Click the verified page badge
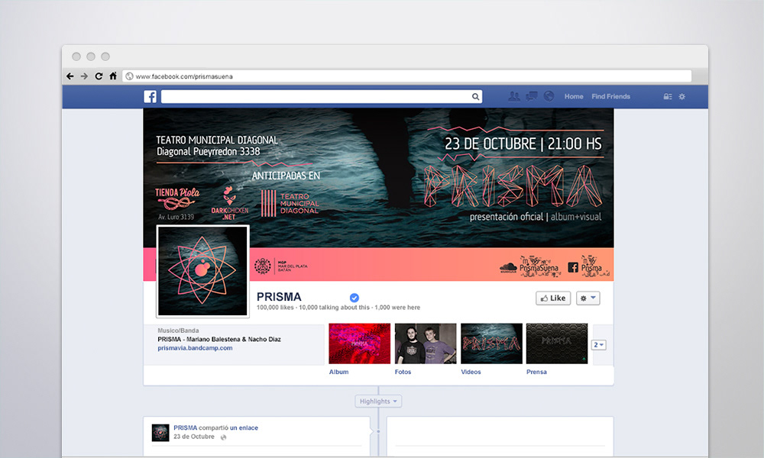Viewport: 764px width, 458px height. click(x=354, y=298)
